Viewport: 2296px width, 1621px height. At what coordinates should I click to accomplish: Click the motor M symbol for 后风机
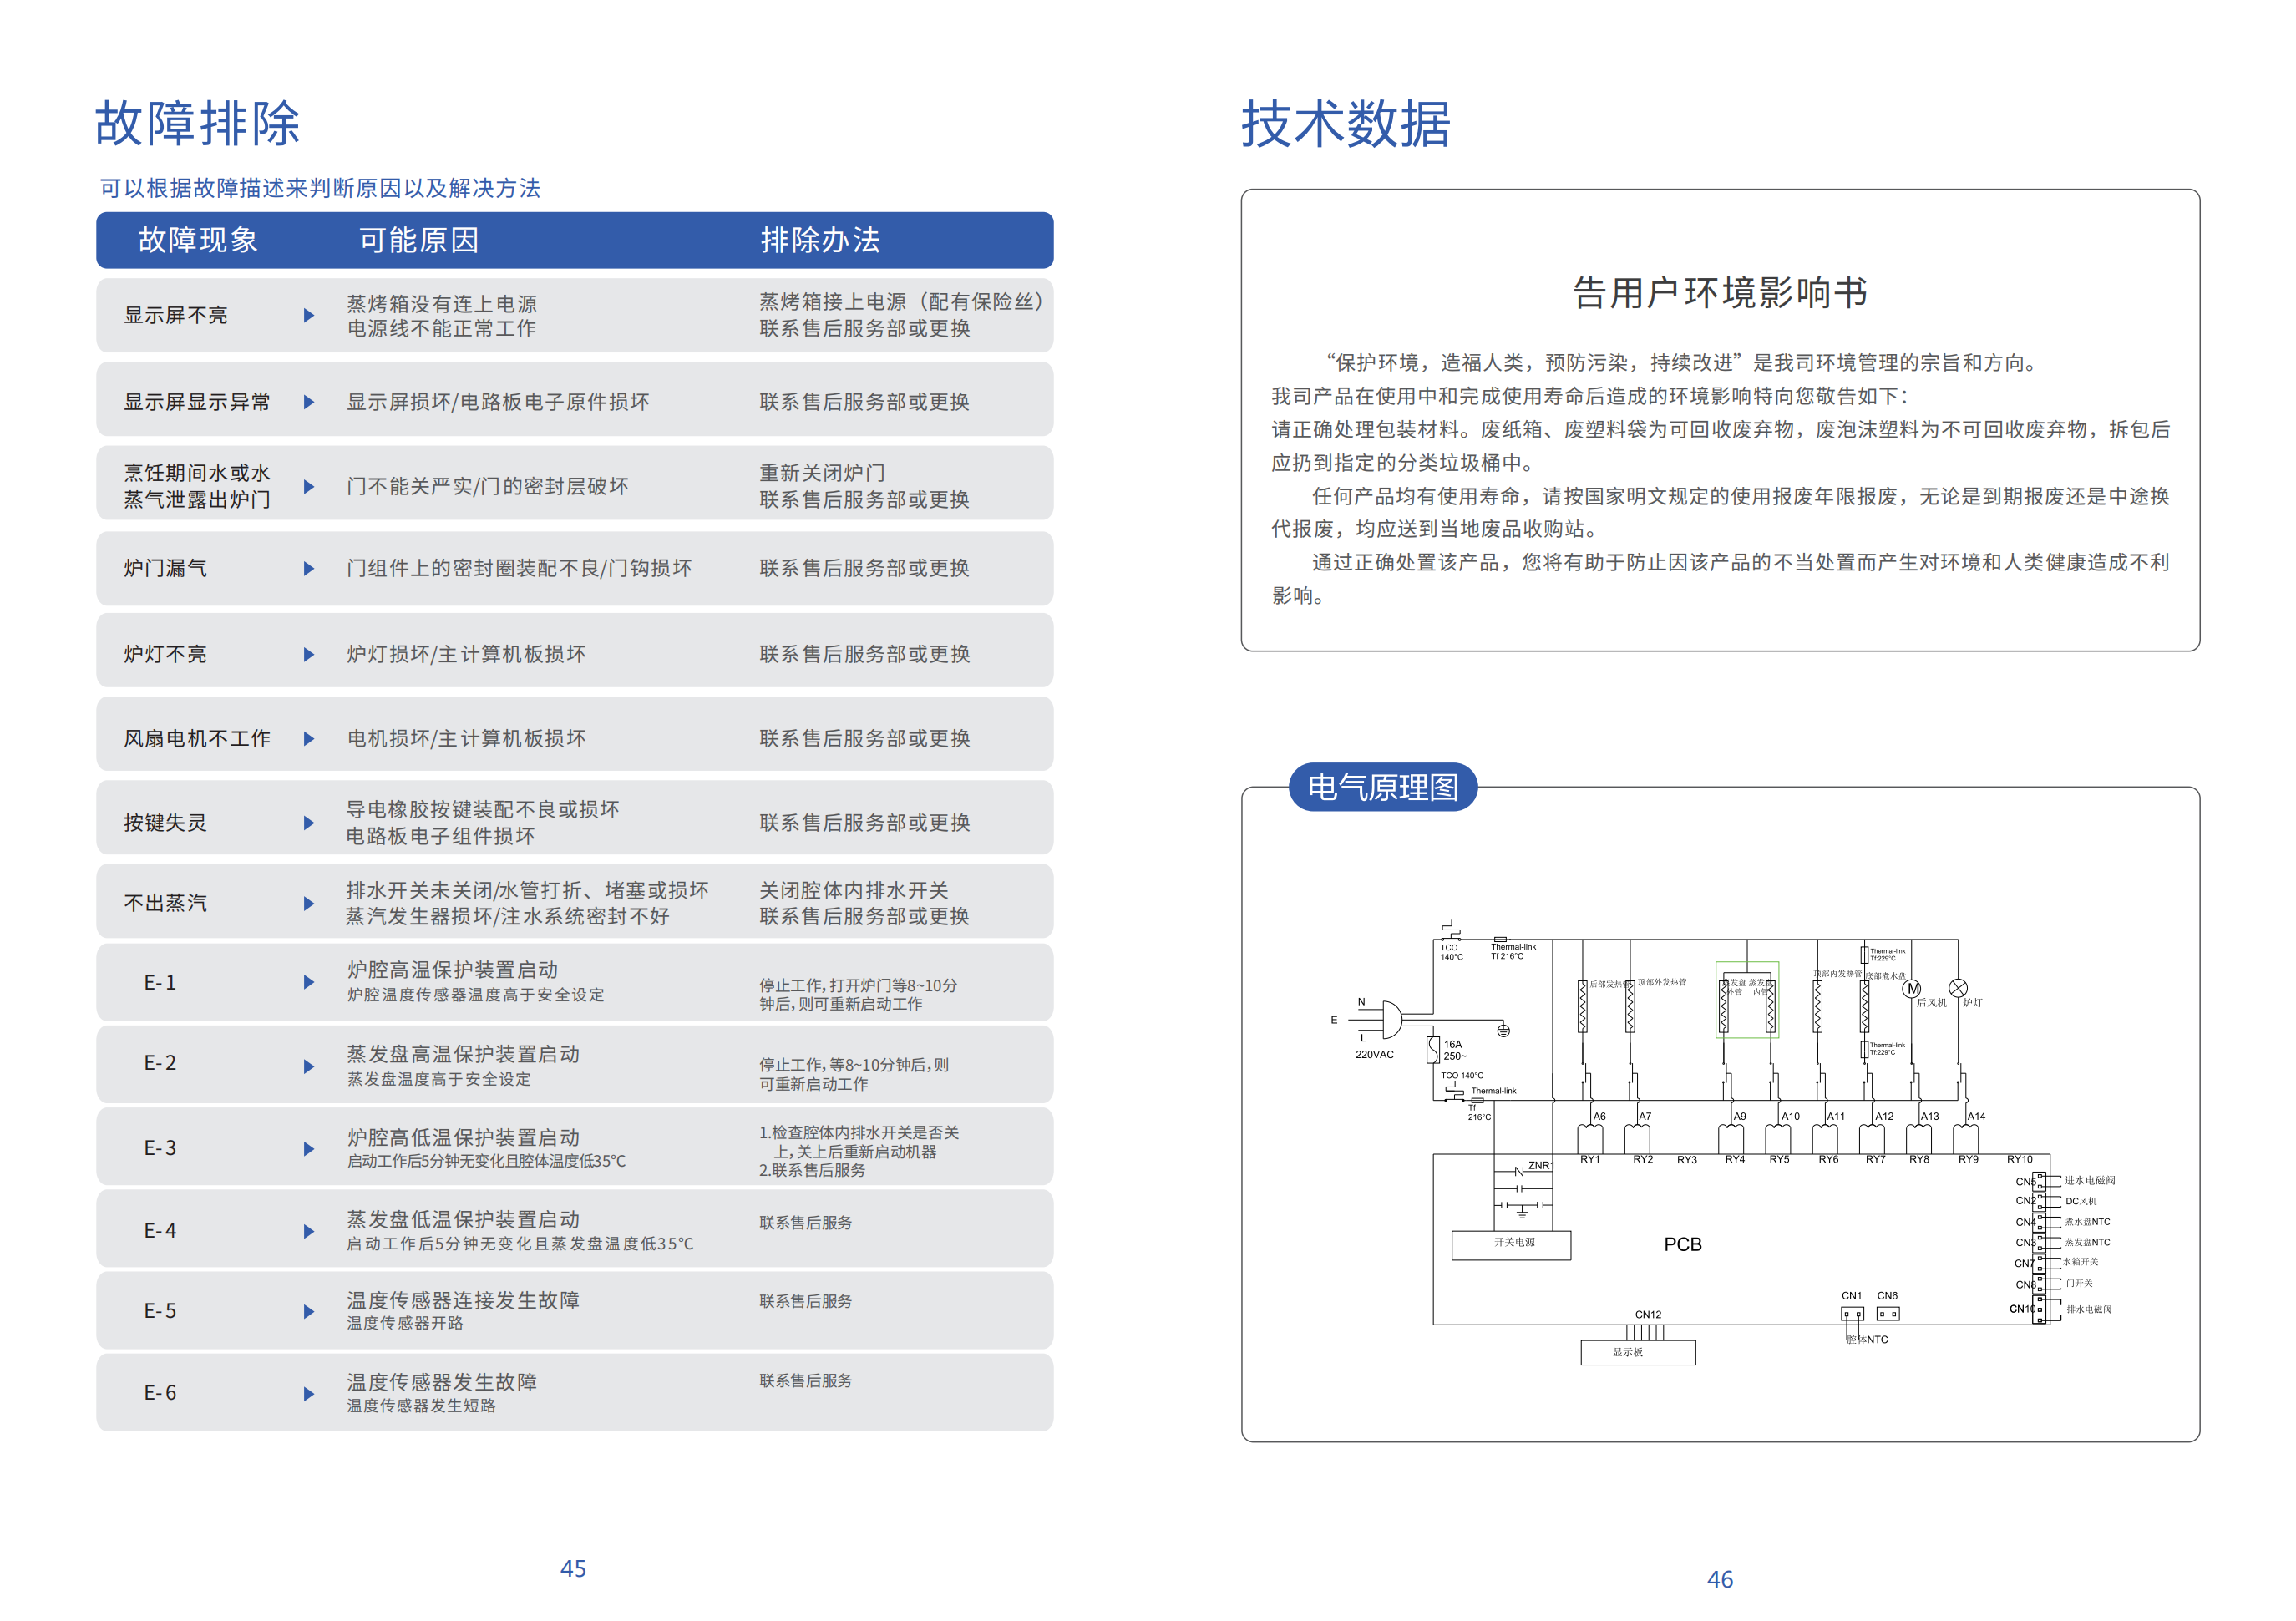[x=1911, y=989]
